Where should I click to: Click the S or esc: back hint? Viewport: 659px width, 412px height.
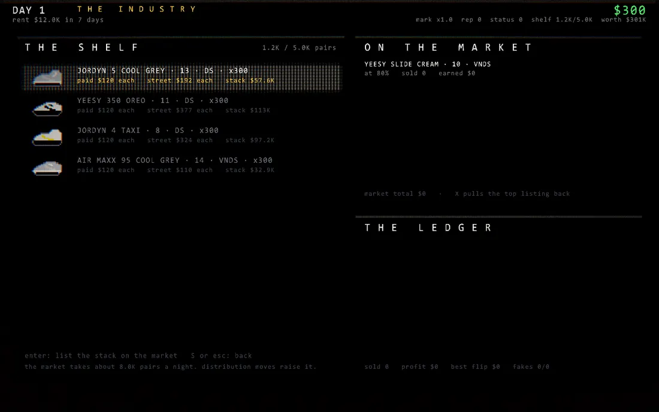pyautogui.click(x=221, y=355)
